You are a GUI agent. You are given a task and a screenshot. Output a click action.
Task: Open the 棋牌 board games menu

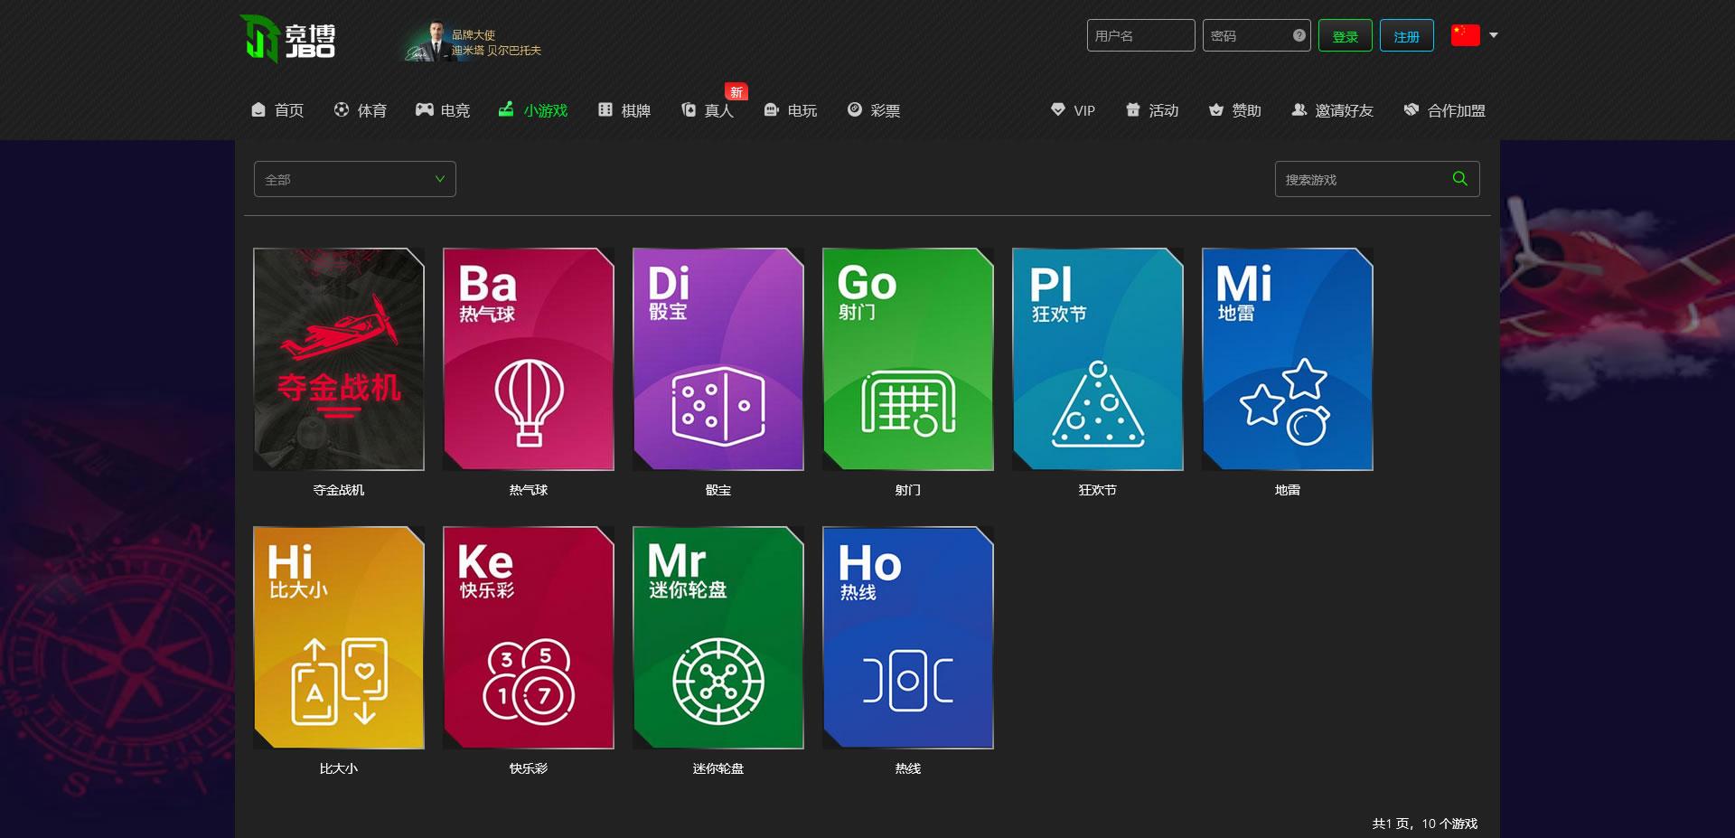pos(624,110)
